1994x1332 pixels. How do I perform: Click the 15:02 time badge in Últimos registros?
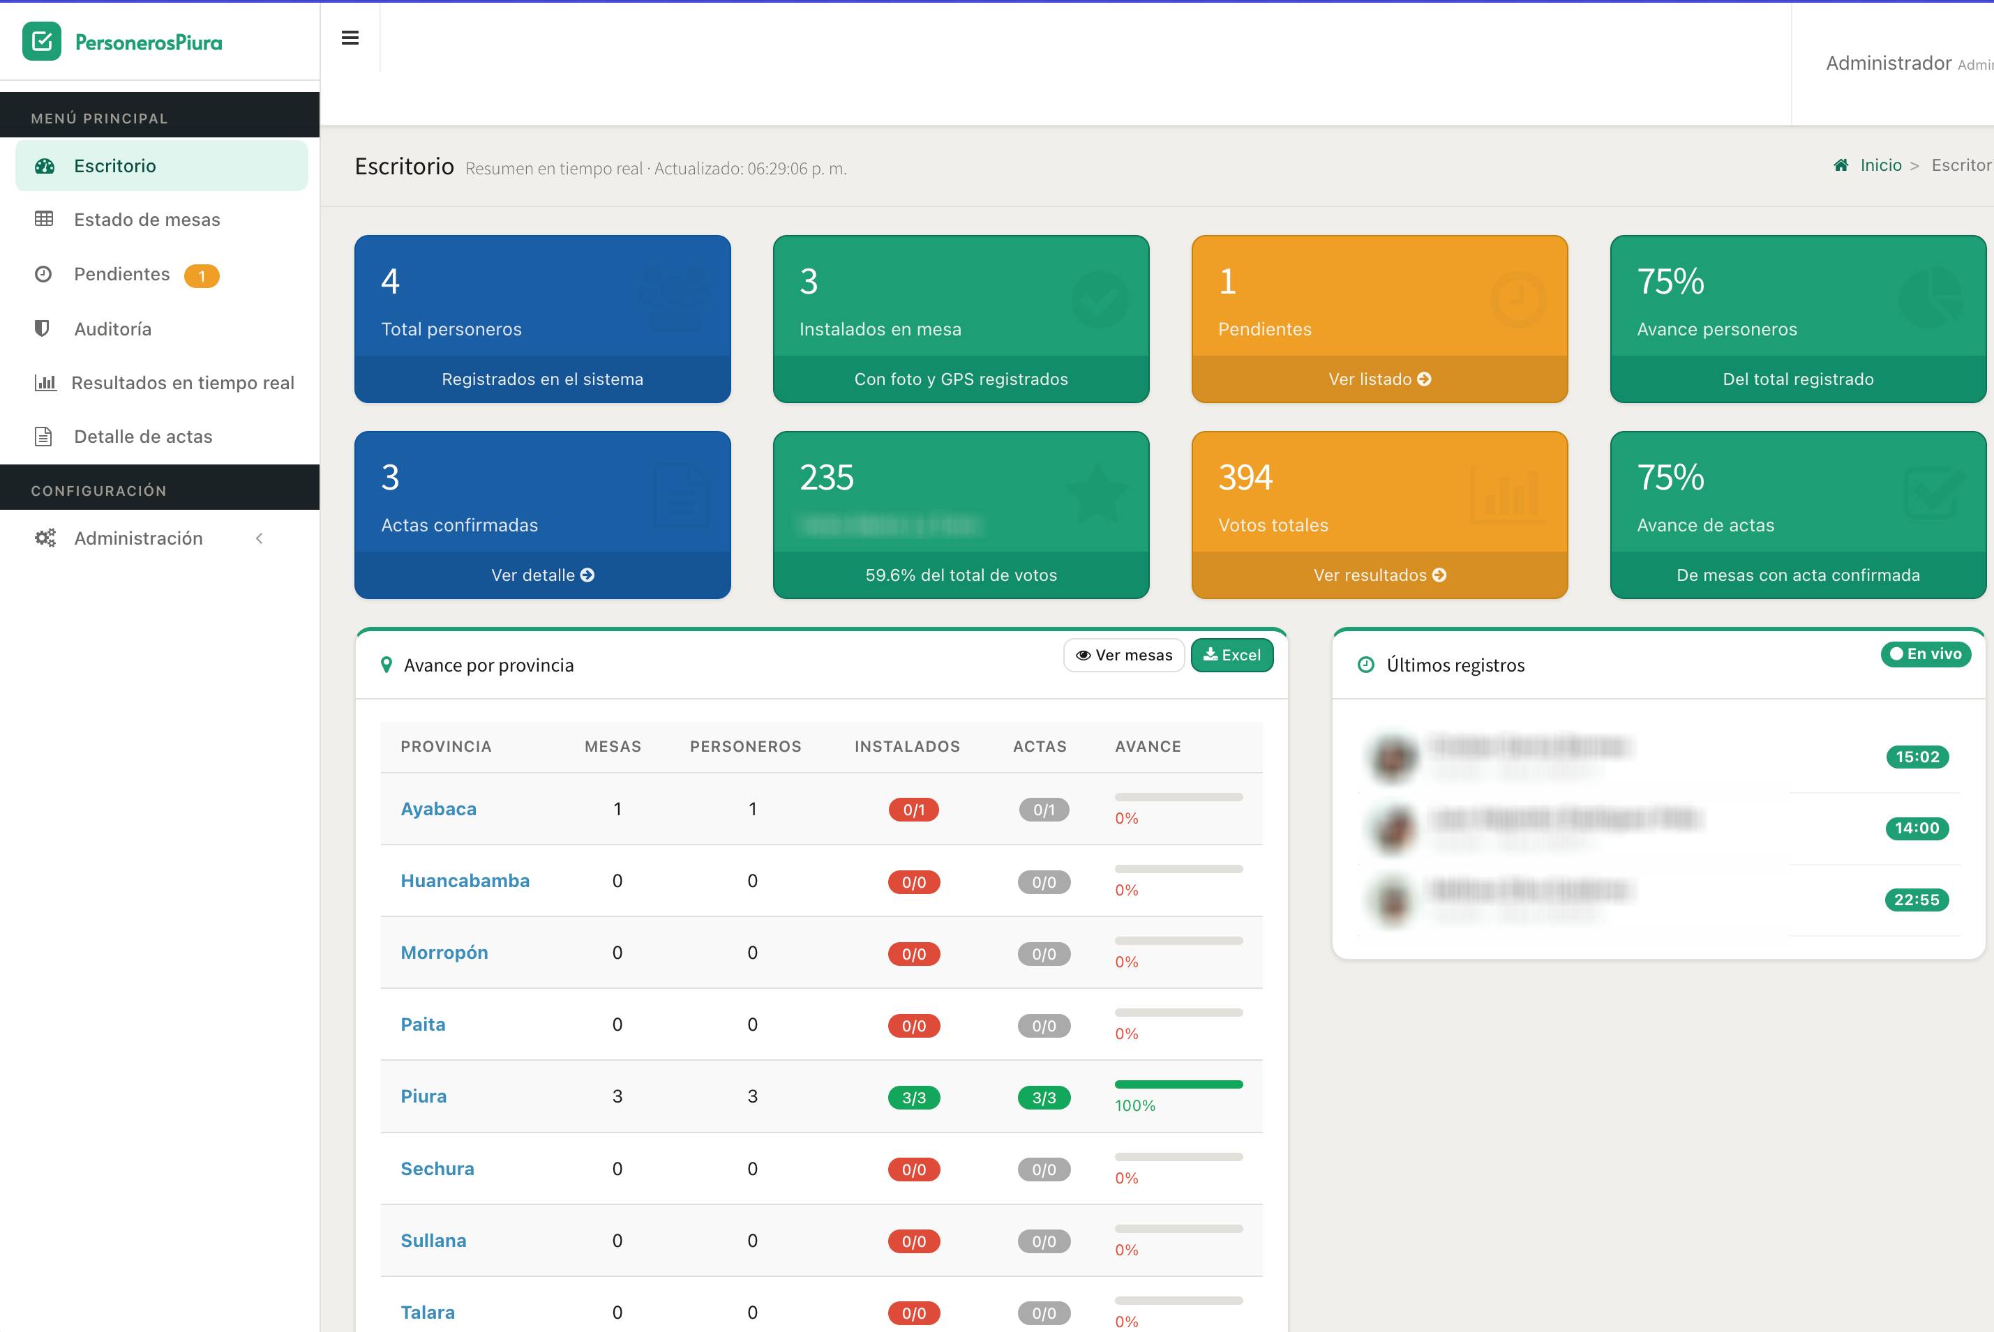pyautogui.click(x=1917, y=757)
